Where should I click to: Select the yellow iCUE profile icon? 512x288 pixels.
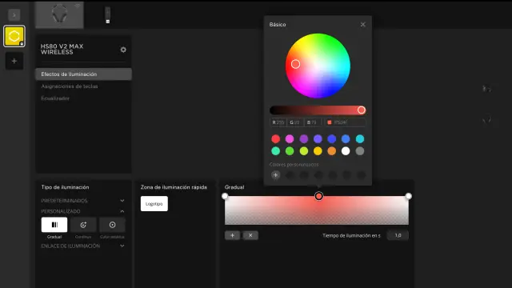[x=14, y=36]
